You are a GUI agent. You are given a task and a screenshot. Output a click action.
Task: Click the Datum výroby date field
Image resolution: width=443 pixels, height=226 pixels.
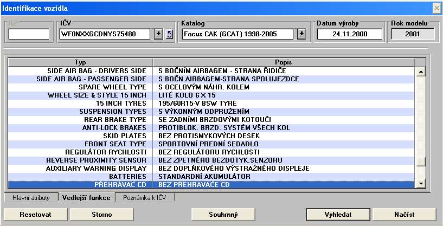coord(349,35)
